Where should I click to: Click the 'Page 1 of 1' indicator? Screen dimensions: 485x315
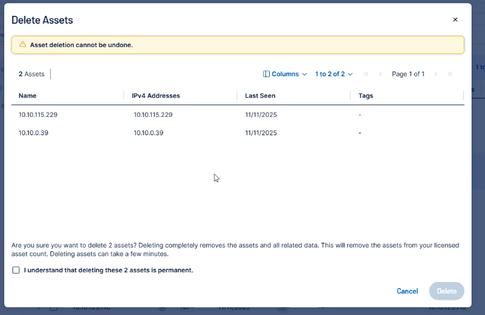click(x=408, y=74)
